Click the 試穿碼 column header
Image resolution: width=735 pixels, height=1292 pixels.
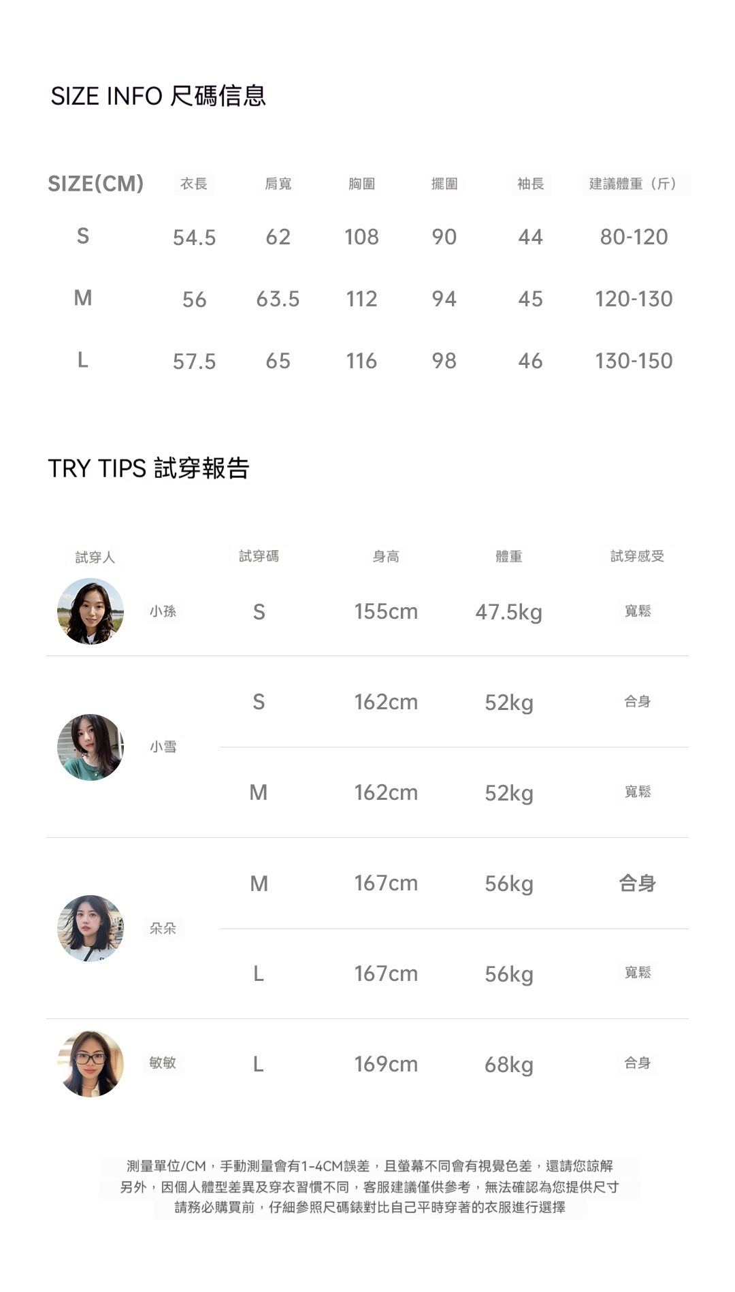tap(259, 556)
